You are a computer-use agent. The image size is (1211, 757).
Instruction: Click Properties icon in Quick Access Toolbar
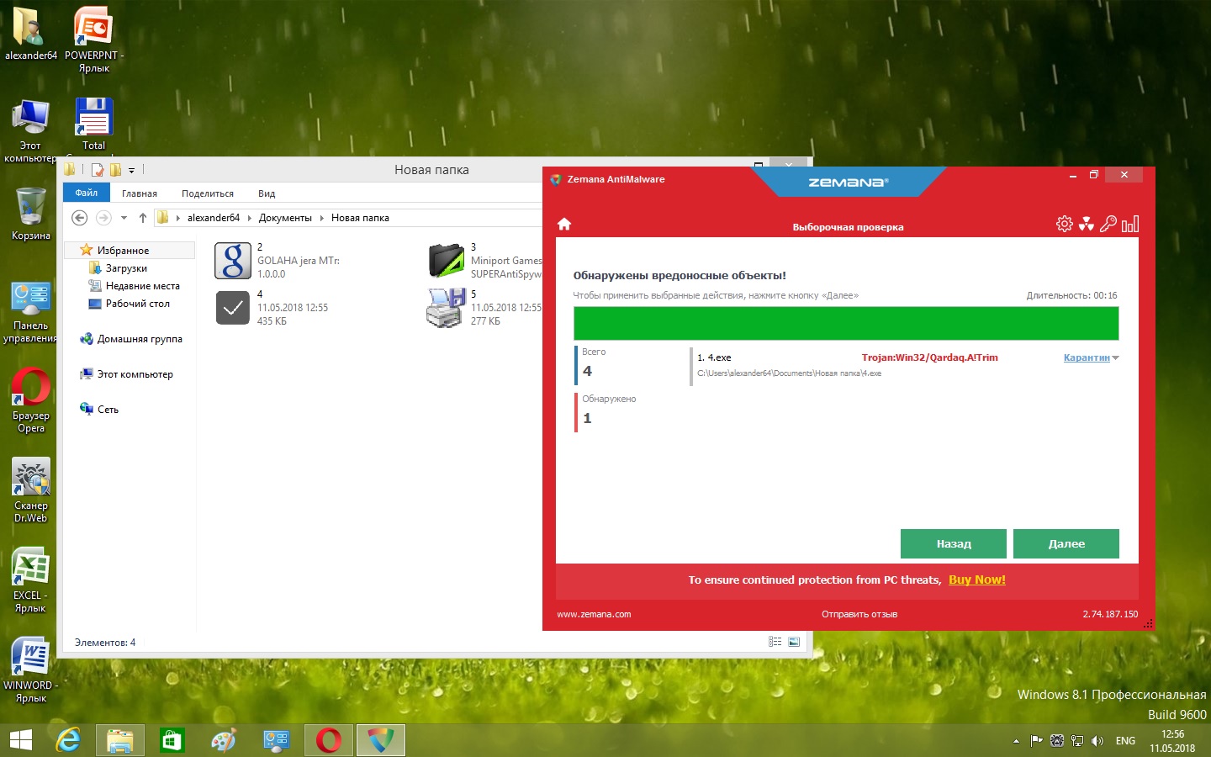pyautogui.click(x=98, y=170)
